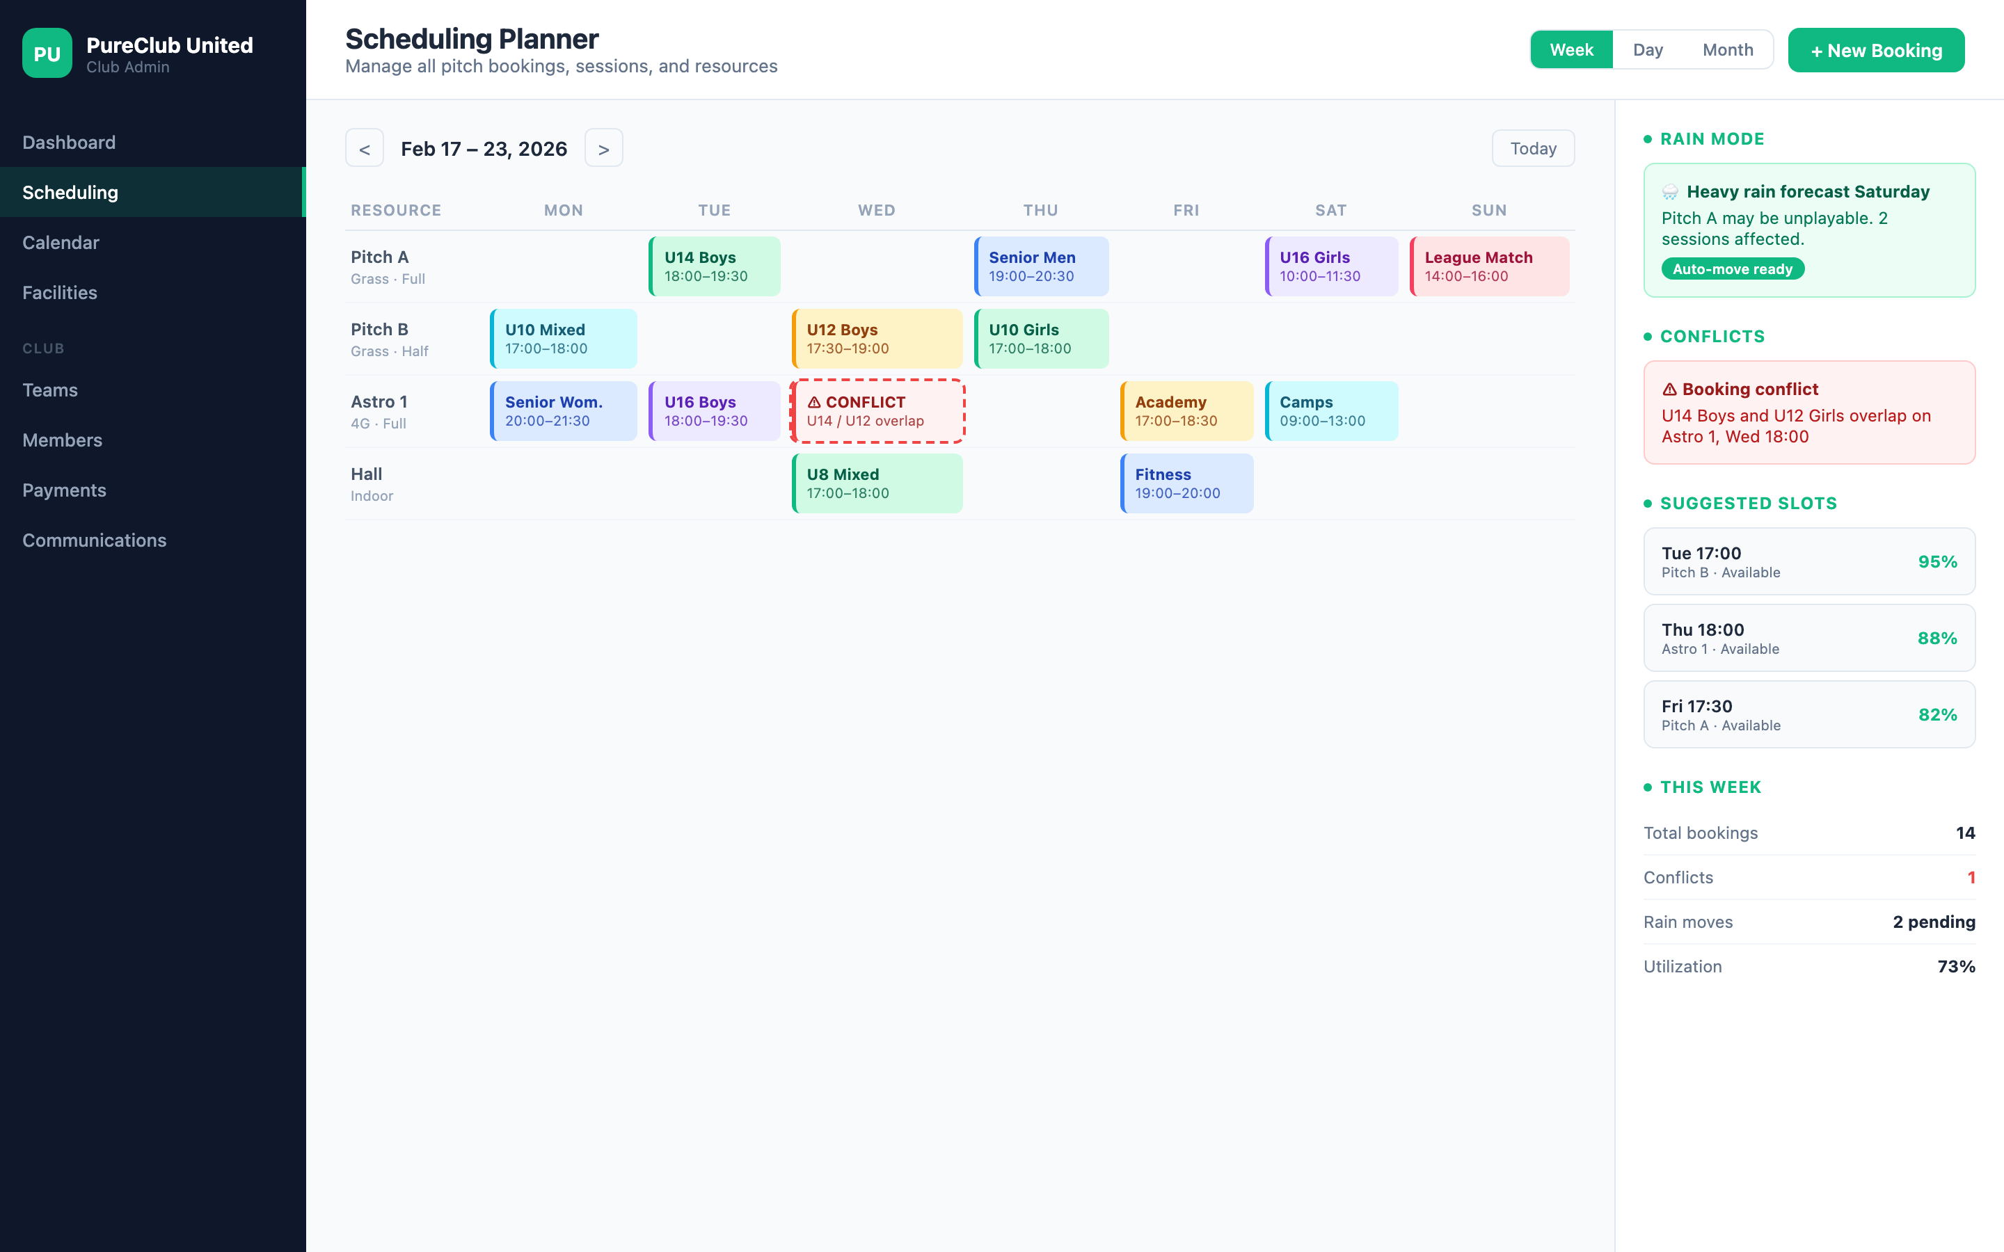
Task: Click the + New Booking button
Action: [1876, 49]
